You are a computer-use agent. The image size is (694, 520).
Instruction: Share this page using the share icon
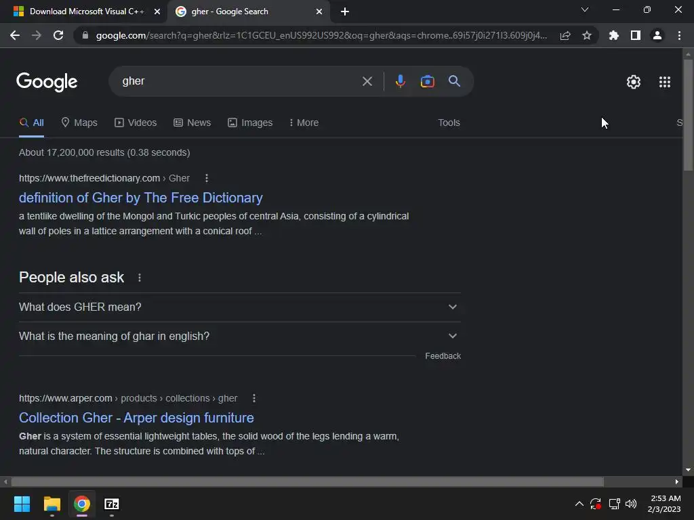pos(565,35)
